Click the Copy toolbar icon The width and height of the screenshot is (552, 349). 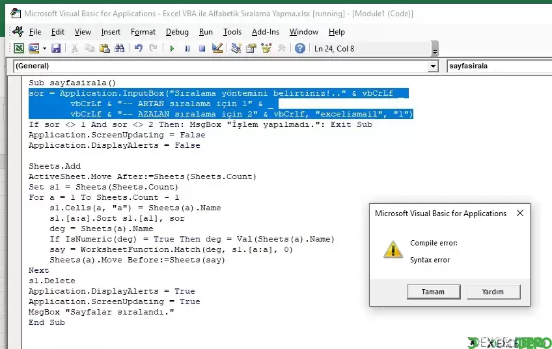tap(89, 48)
